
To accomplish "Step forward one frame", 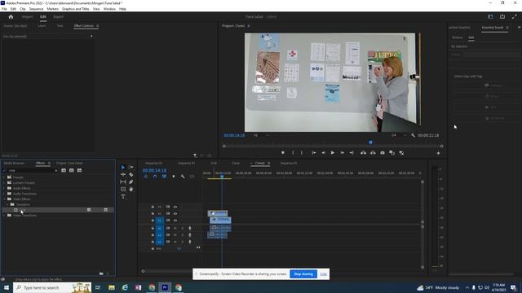I will (342, 153).
